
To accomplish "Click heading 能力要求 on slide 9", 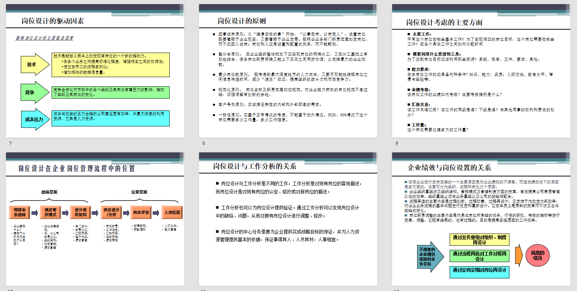I will point(421,69).
